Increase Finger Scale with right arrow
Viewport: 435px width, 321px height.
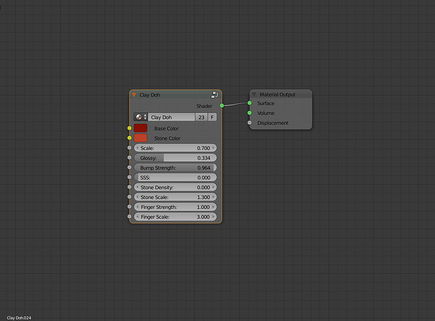[x=213, y=217]
